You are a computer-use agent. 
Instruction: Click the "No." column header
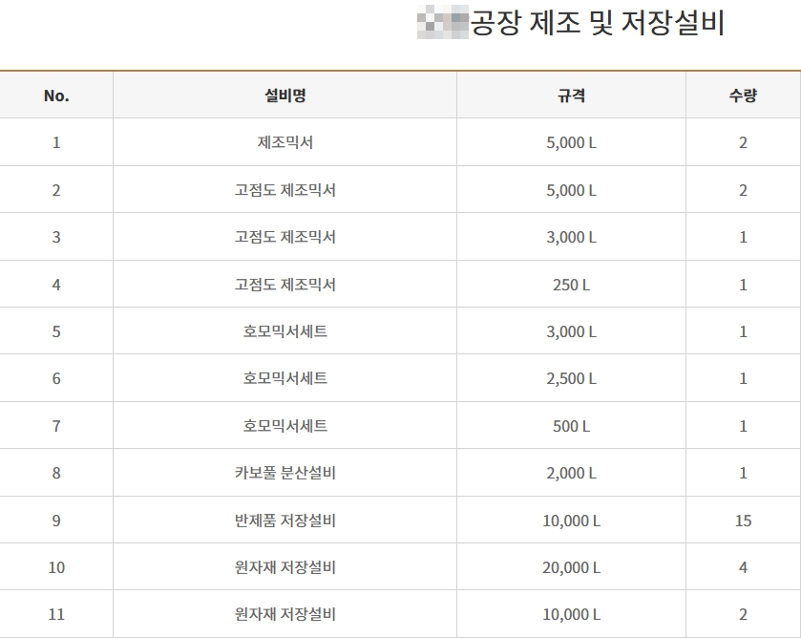[x=56, y=96]
